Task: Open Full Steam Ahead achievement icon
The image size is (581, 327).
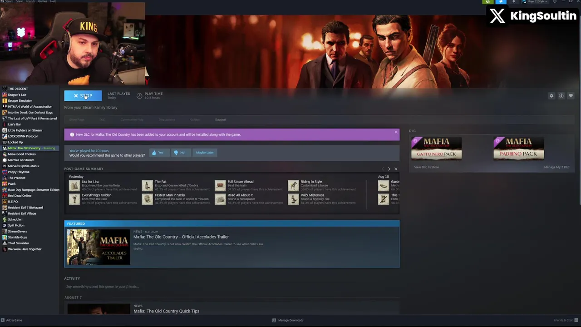Action: click(x=220, y=185)
